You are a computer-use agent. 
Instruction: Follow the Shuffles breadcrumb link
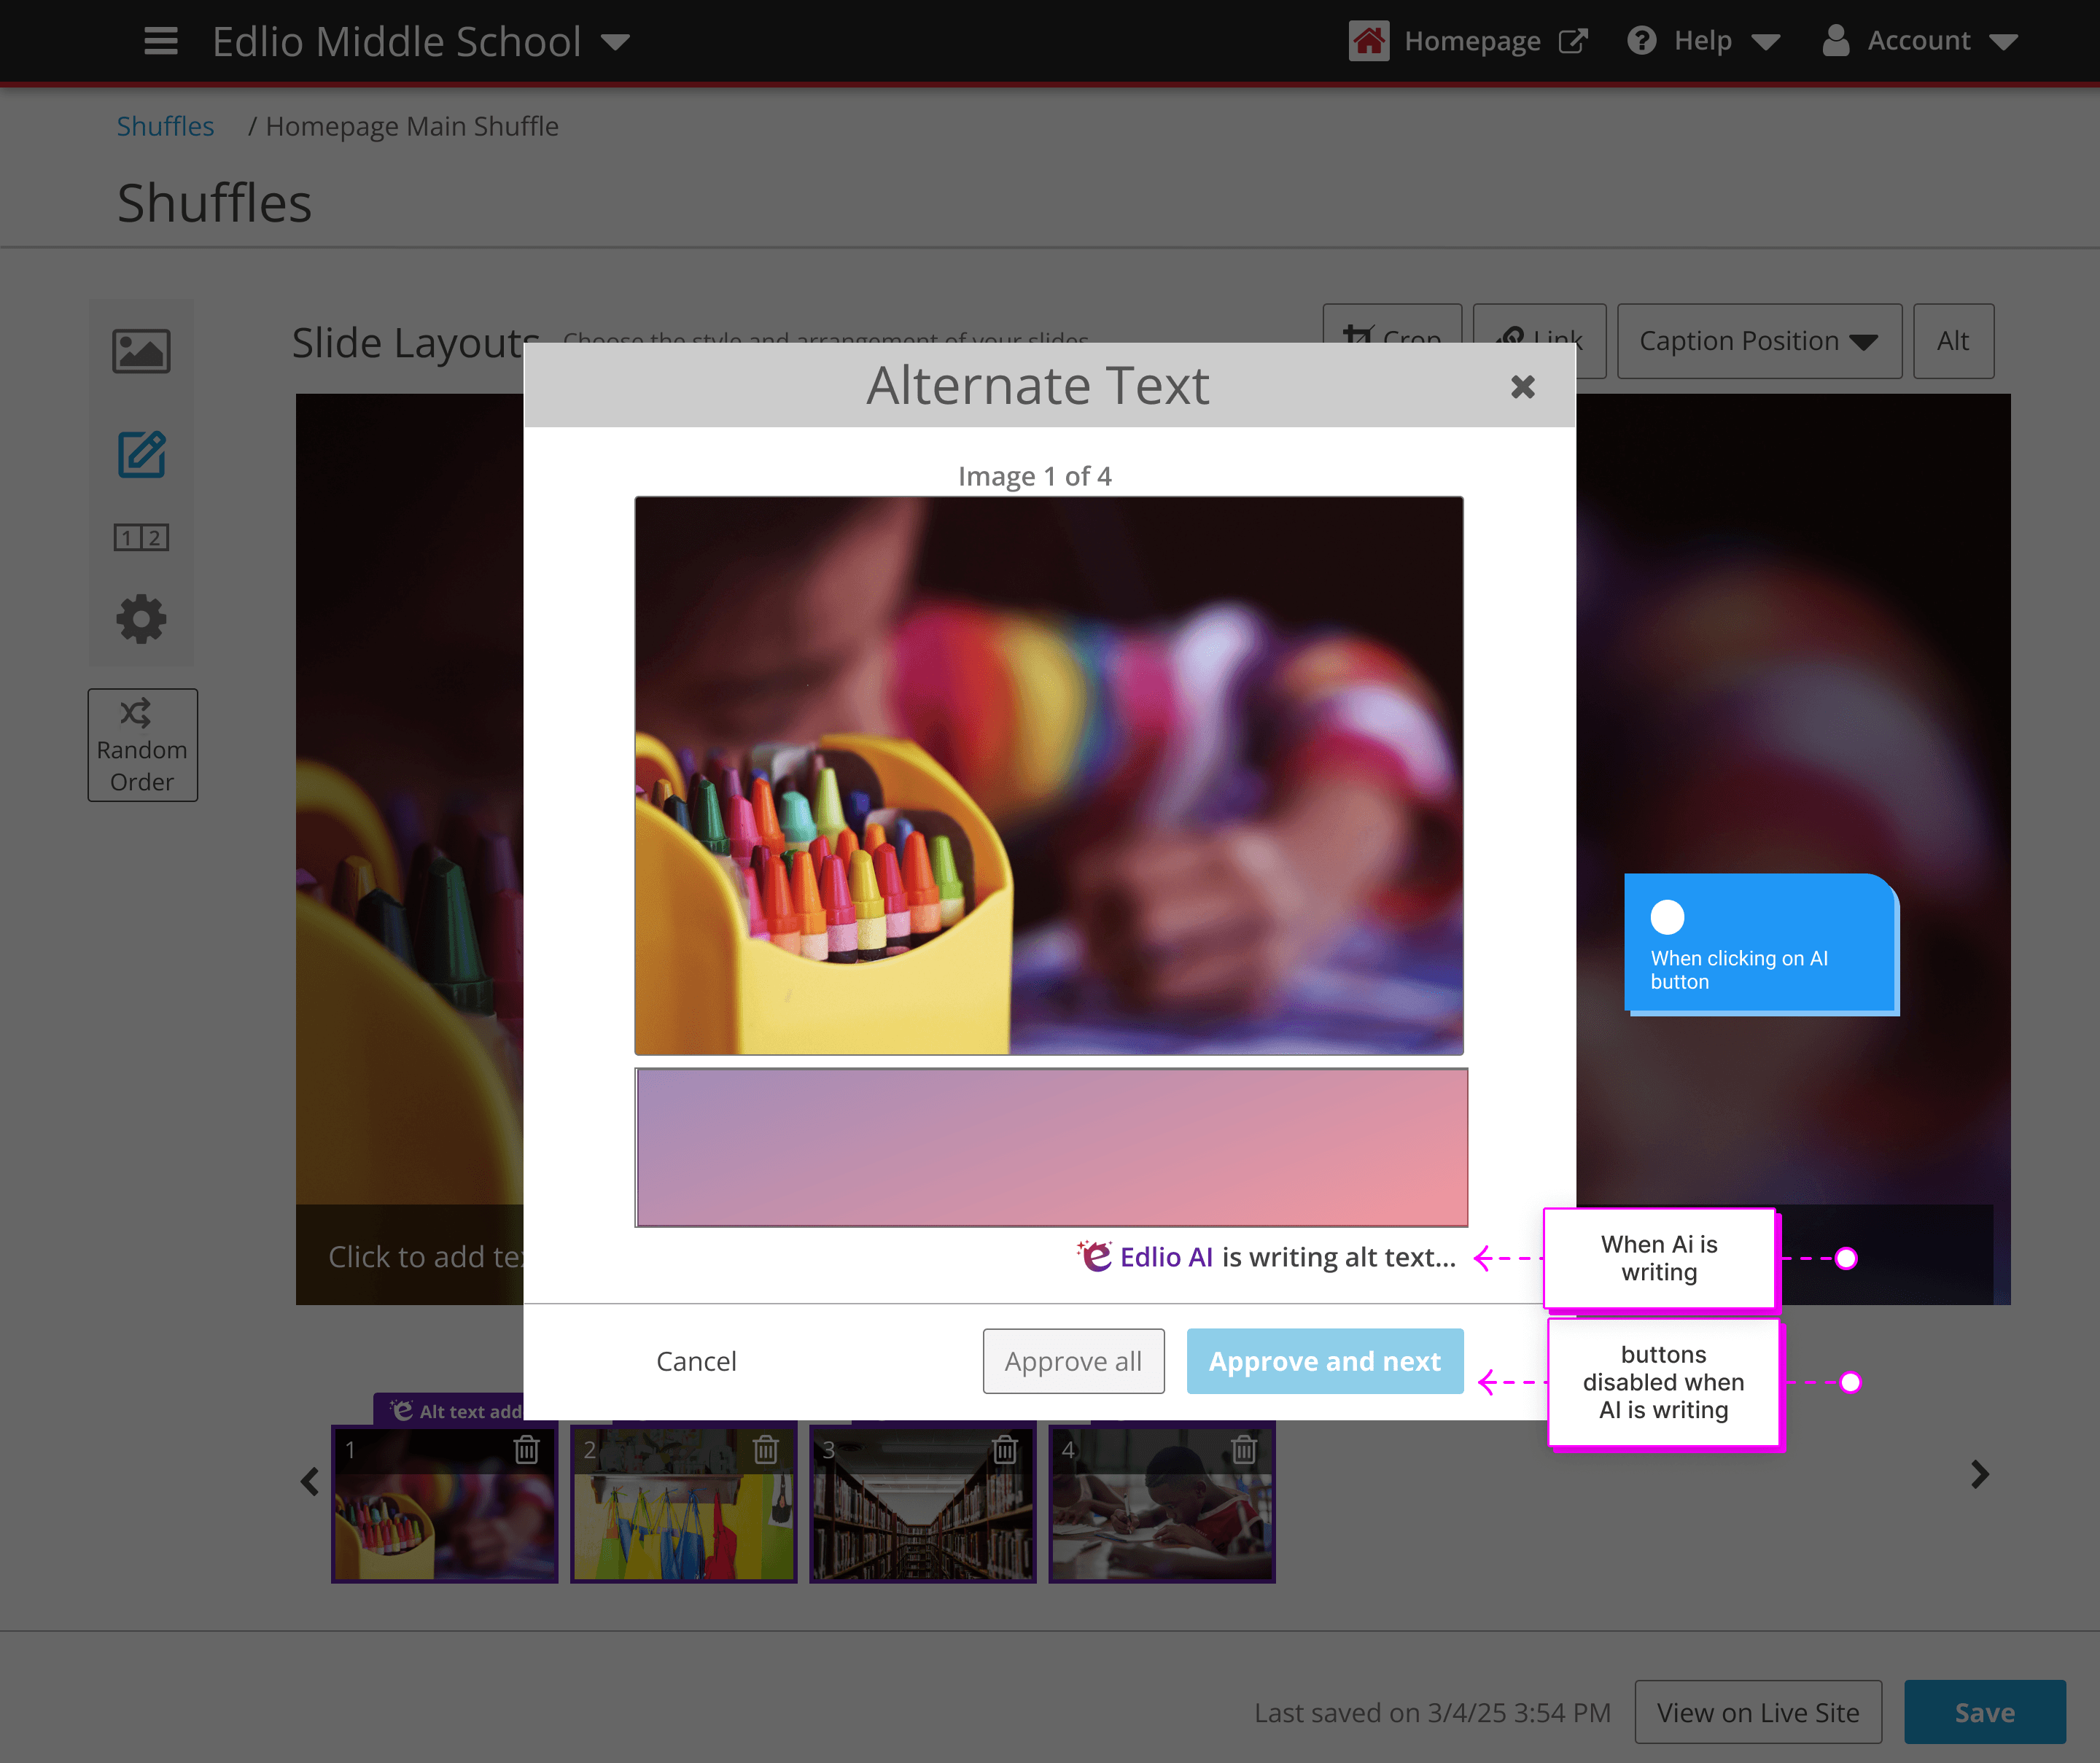pos(165,127)
